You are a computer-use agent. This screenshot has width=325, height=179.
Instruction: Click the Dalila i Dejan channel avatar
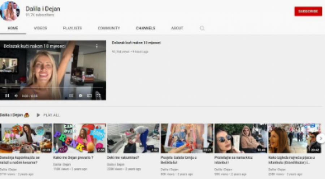pyautogui.click(x=10, y=11)
